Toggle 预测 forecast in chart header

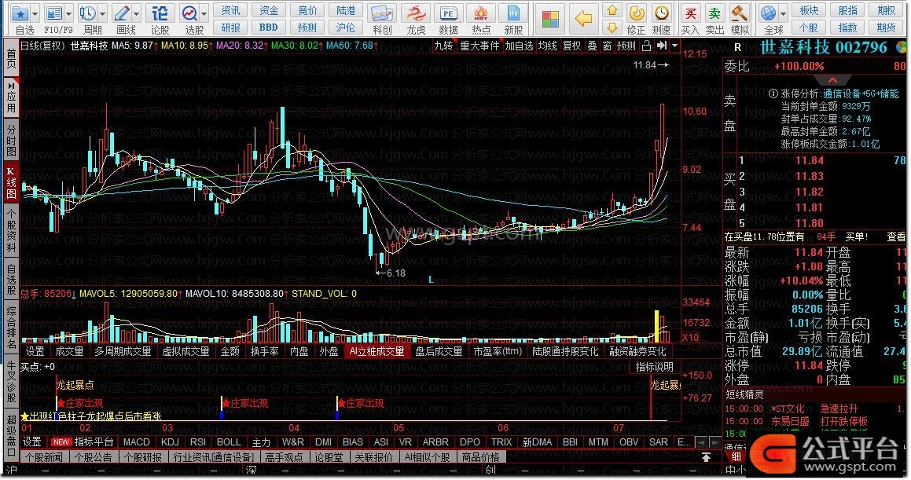tap(626, 46)
